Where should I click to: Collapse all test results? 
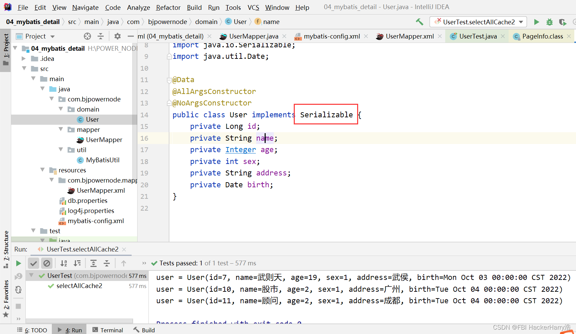(x=107, y=263)
